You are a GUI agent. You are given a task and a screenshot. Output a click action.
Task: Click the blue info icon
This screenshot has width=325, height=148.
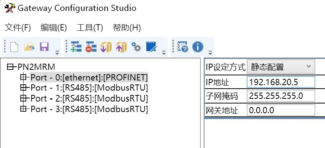[x=198, y=47]
